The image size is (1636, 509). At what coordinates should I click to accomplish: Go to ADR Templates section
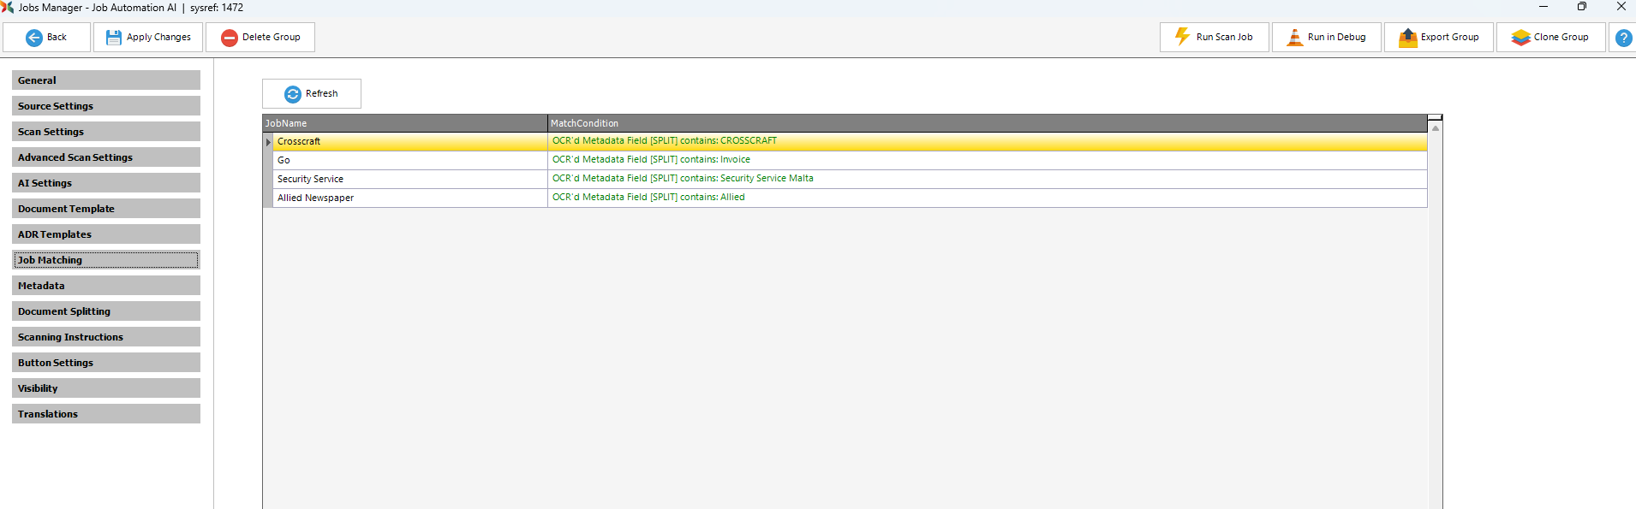(106, 234)
